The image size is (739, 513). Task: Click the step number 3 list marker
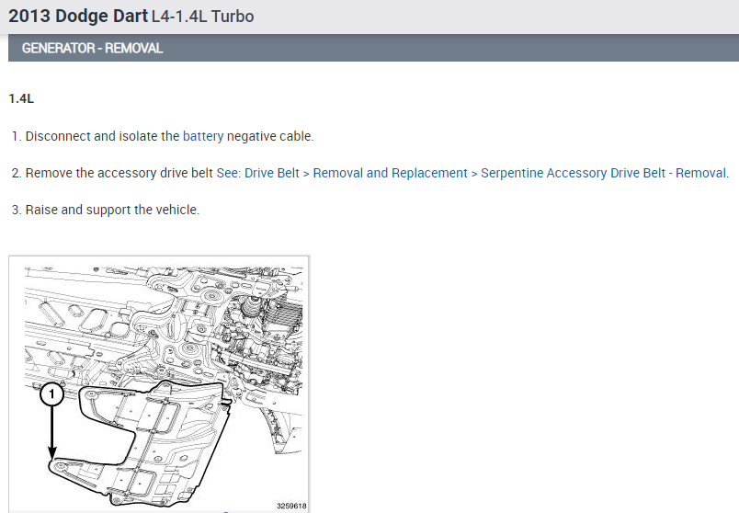pos(17,210)
